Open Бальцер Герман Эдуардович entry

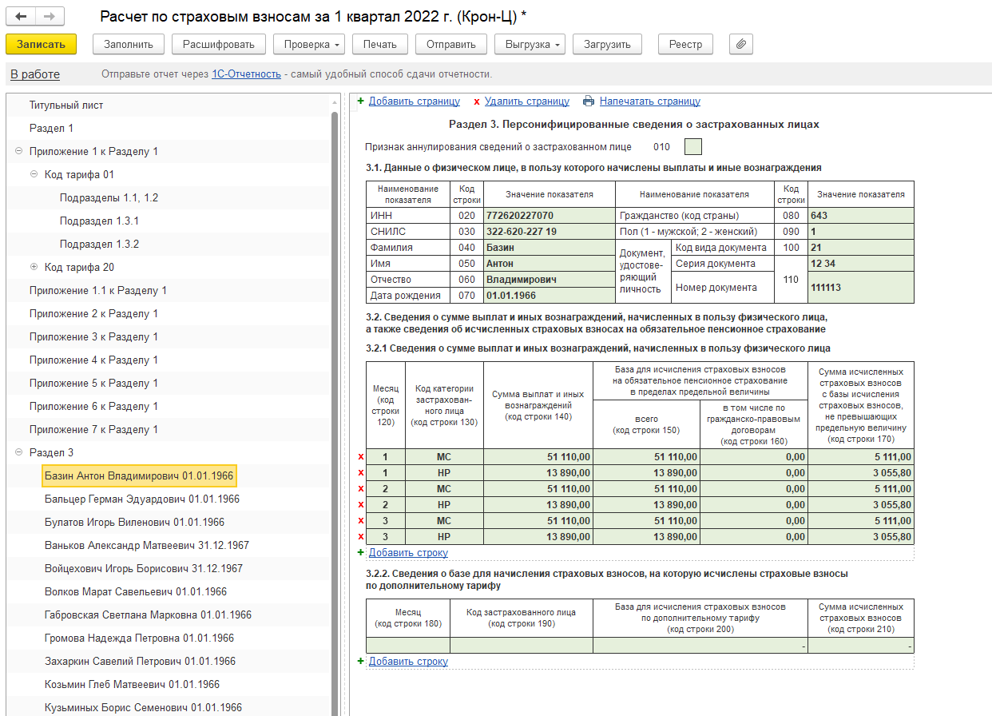click(x=141, y=499)
